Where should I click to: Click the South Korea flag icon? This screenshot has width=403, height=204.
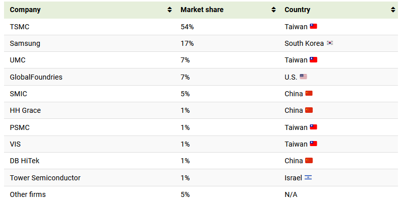330,43
